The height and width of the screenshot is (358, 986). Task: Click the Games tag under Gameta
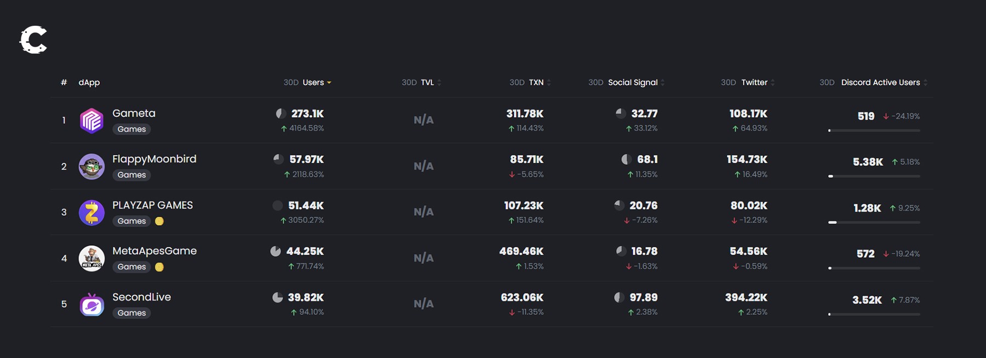[131, 129]
